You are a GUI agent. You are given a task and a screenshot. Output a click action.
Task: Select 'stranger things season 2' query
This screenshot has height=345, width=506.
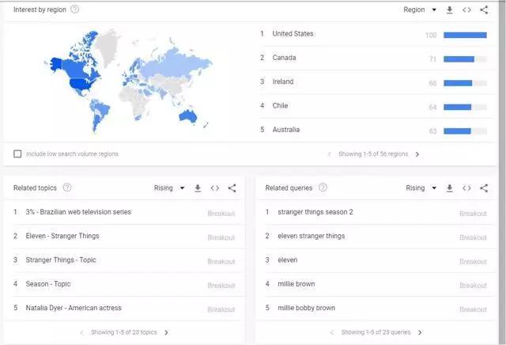(315, 212)
